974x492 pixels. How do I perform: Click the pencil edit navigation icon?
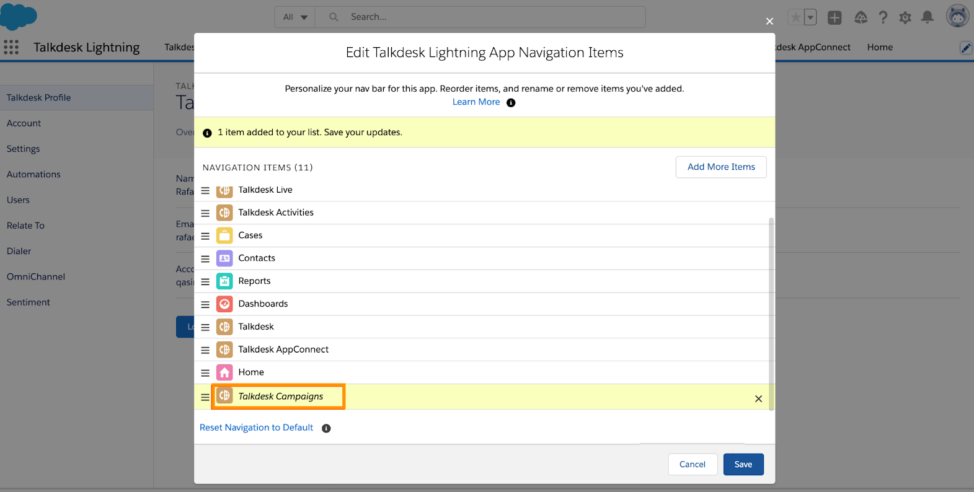click(966, 48)
